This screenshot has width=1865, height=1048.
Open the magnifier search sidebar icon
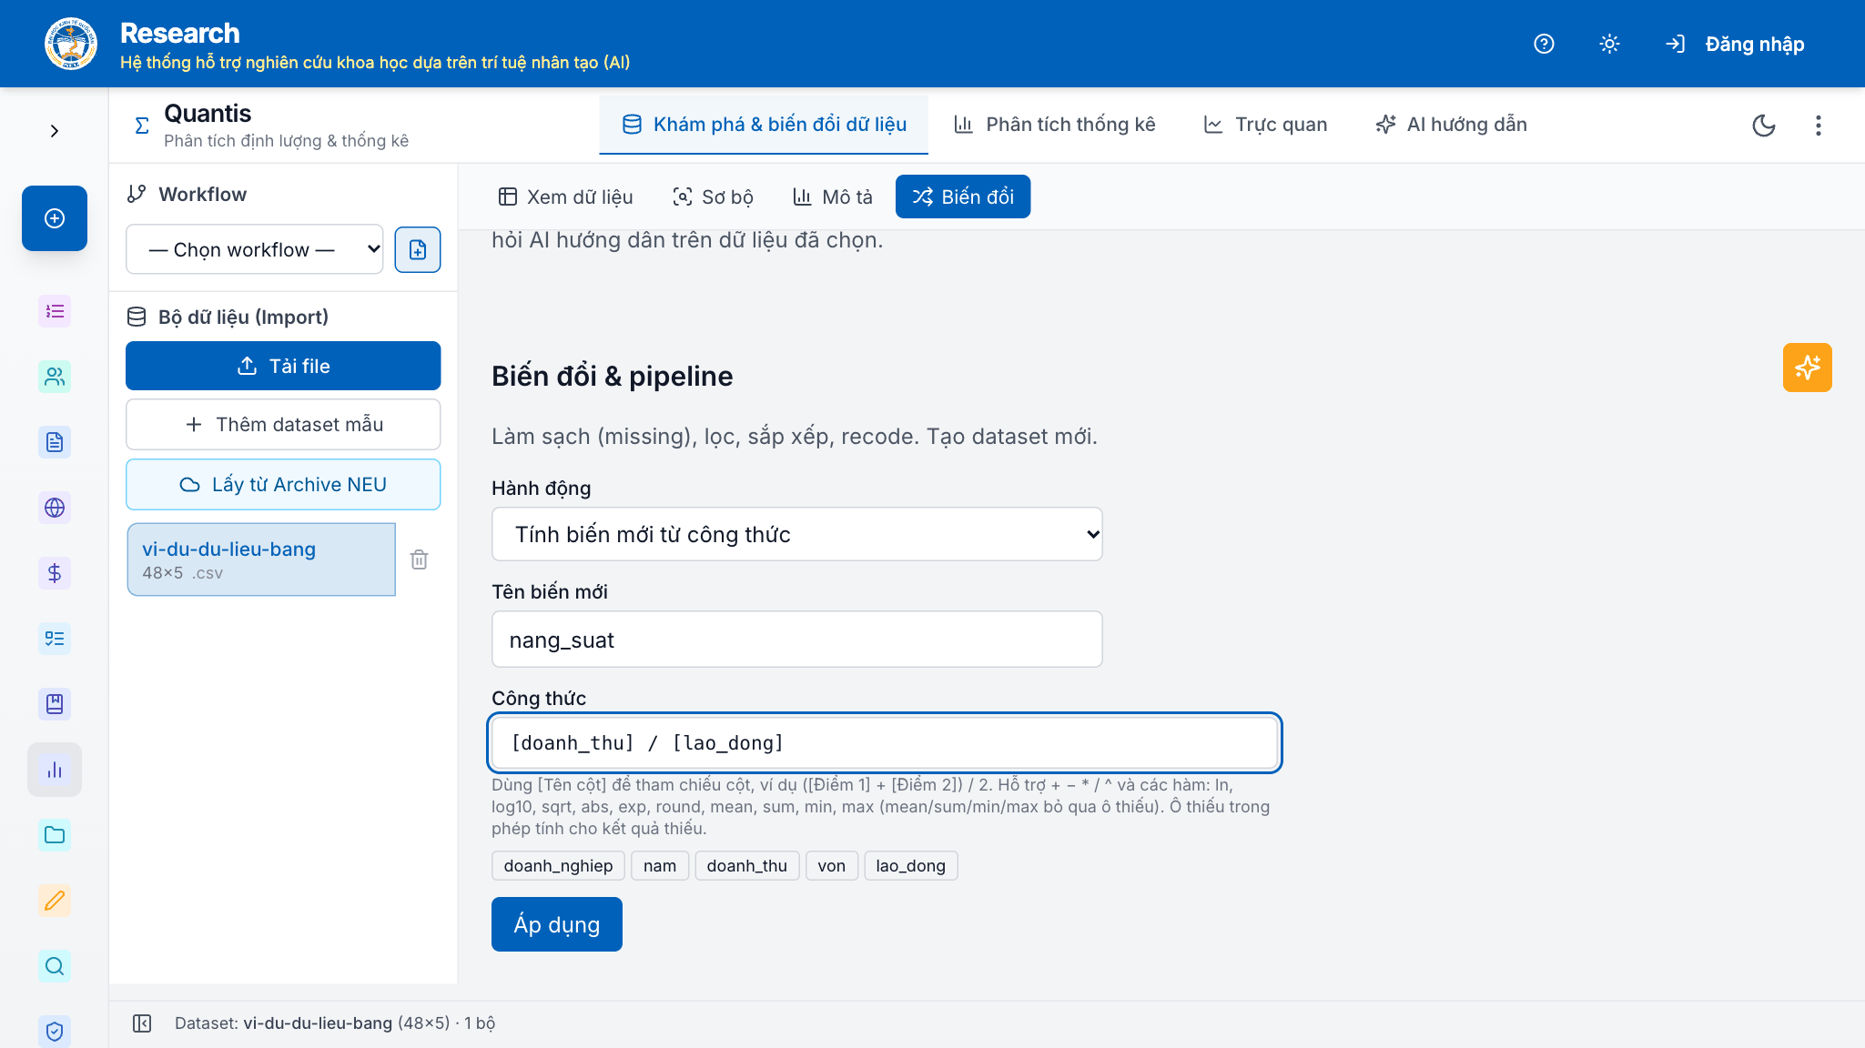[55, 966]
